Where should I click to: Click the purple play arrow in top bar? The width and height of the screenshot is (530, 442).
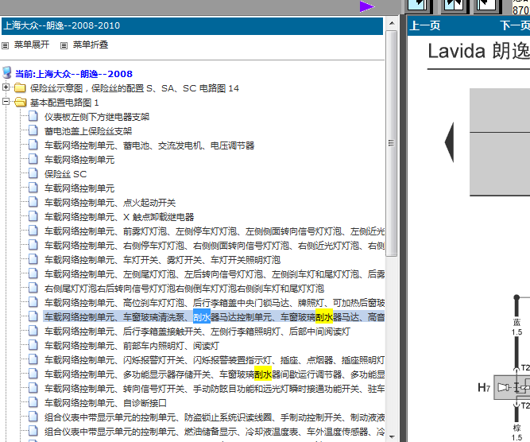point(367,6)
